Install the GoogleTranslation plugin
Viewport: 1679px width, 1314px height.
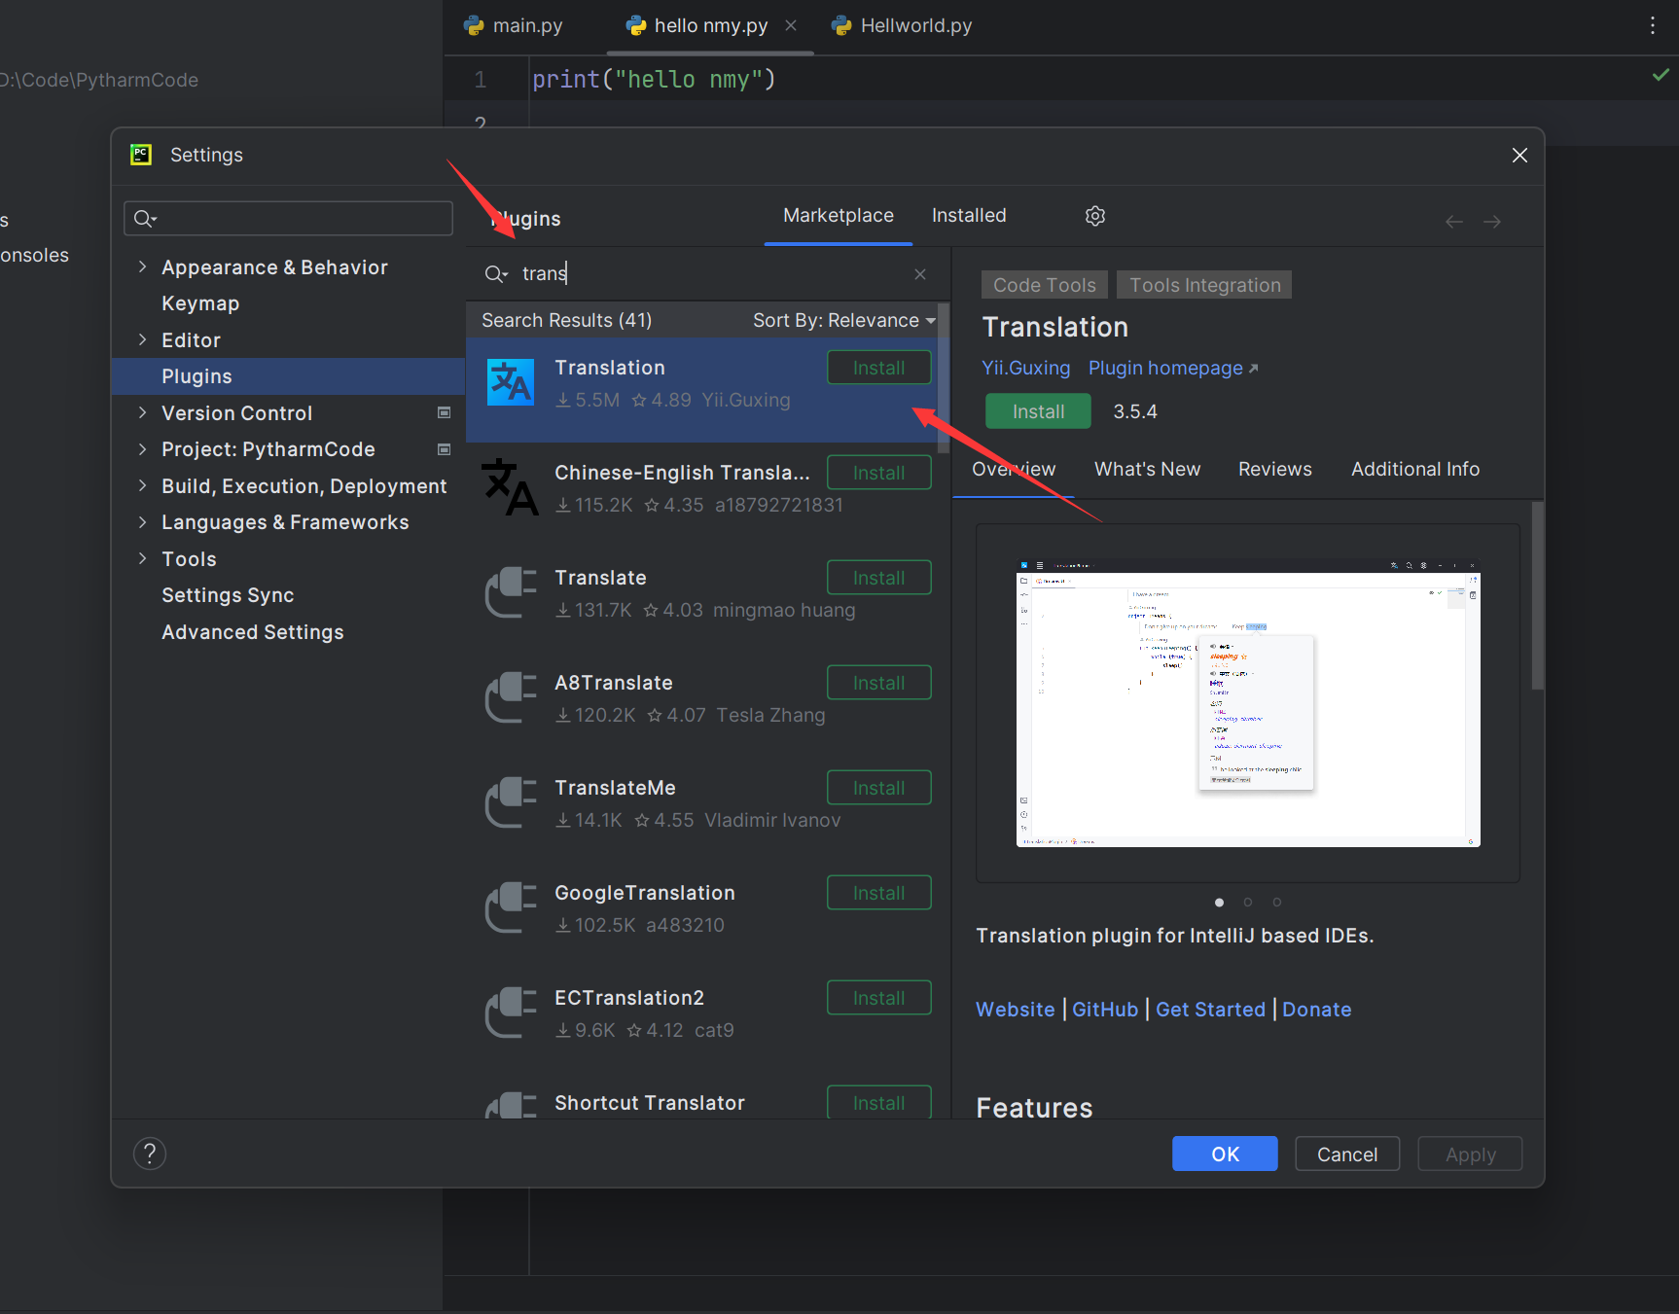[x=879, y=893]
